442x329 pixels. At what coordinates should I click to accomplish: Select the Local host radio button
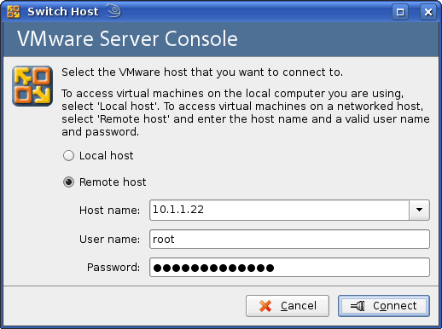pos(68,156)
